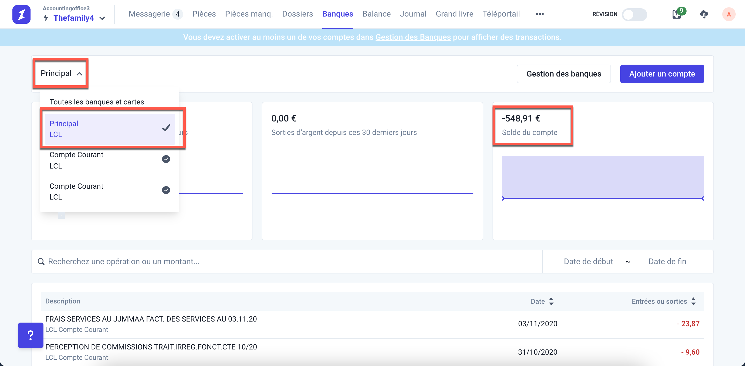The width and height of the screenshot is (745, 366).
Task: Click the date 03/11/2020
Action: (x=537, y=324)
